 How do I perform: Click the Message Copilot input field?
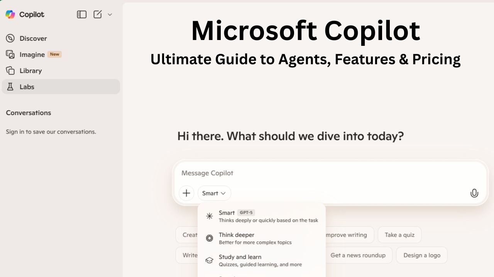click(x=270, y=173)
